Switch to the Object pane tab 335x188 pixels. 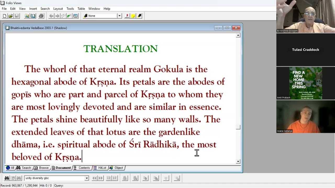point(116,168)
